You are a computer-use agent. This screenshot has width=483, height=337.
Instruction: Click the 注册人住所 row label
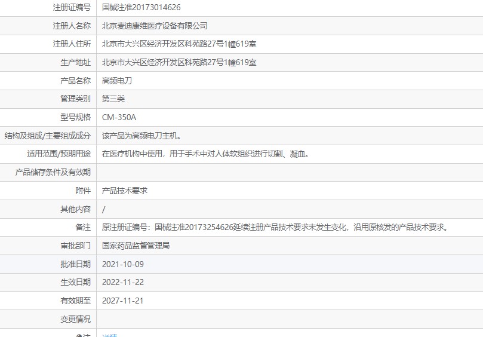tap(72, 44)
